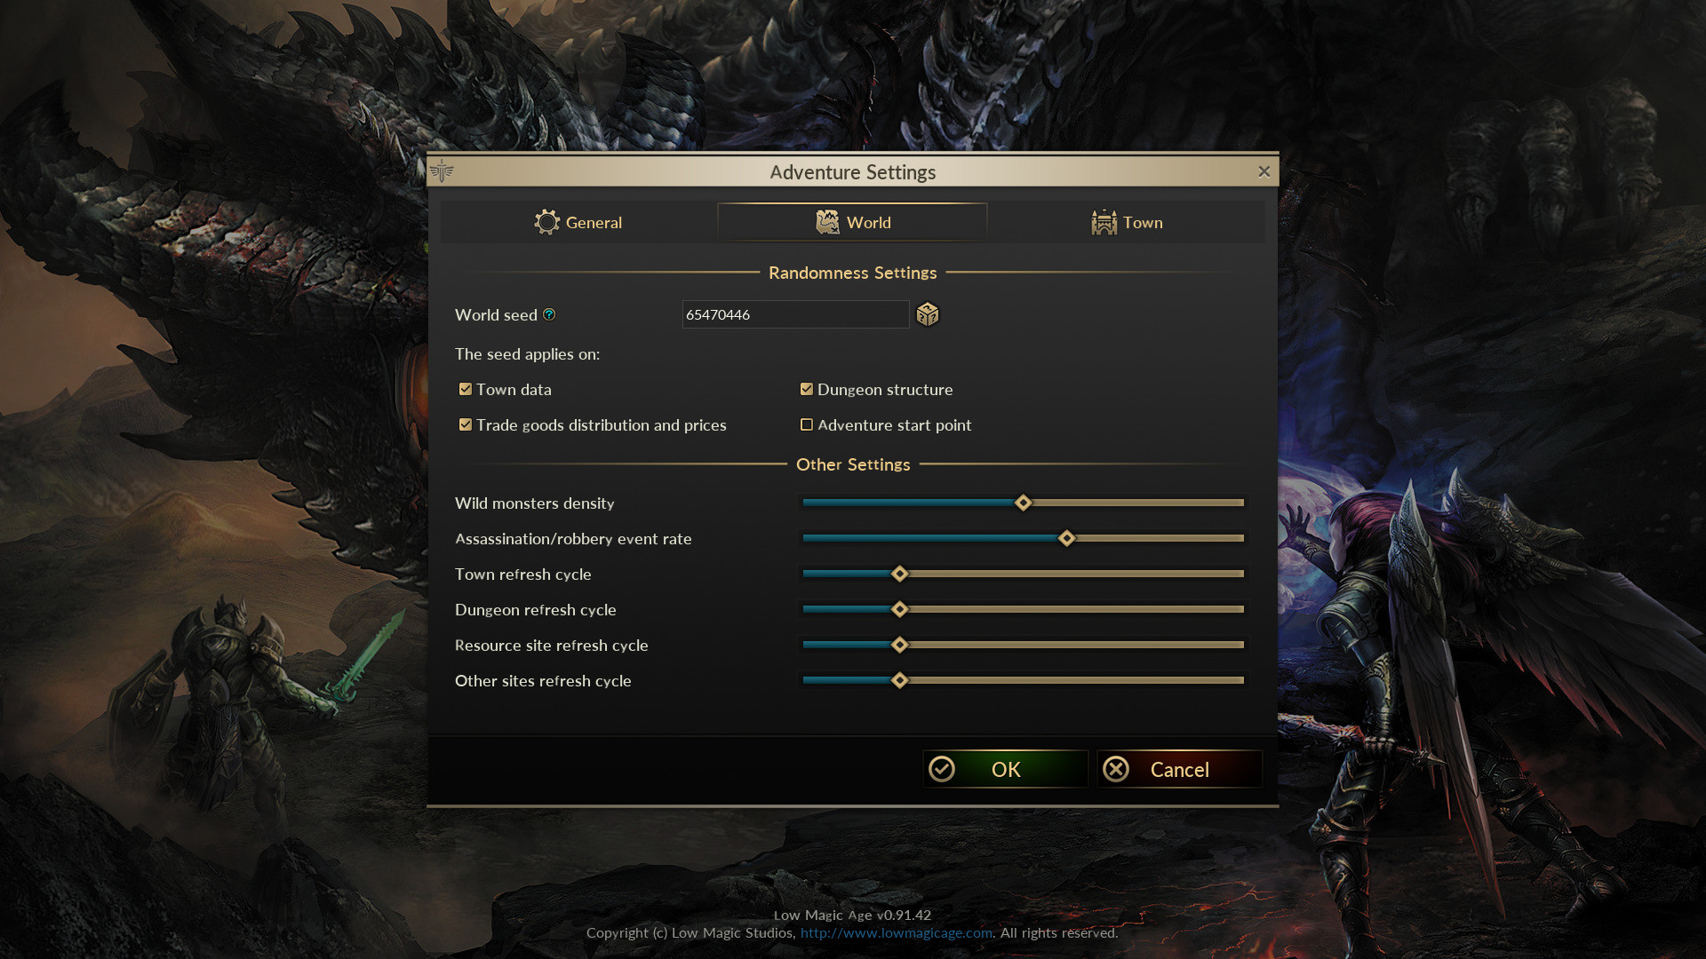Viewport: 1706px width, 959px height.
Task: Click the General tab settings gear icon
Action: point(546,223)
